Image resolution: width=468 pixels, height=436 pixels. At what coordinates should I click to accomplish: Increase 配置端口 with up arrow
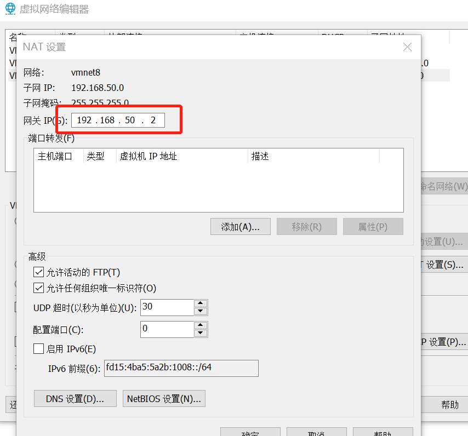[201, 325]
